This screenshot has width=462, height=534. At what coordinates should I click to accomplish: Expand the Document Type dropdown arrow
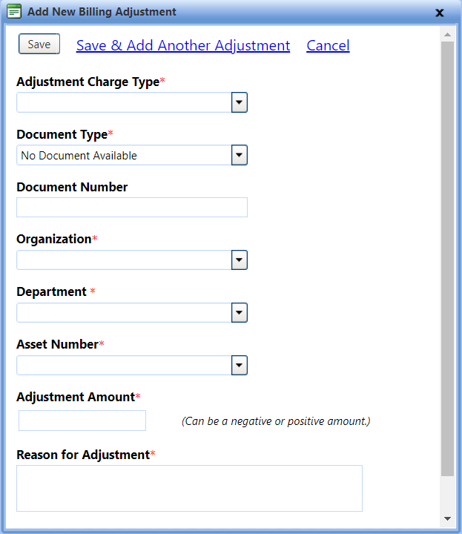(240, 155)
